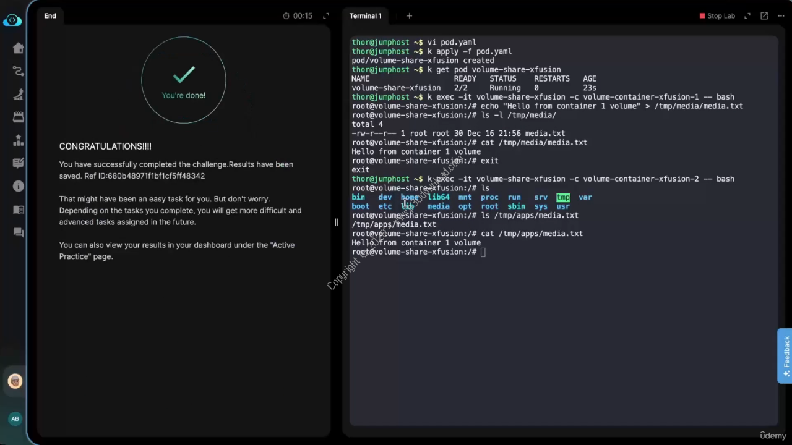This screenshot has width=792, height=445.
Task: Open the documentation book icon
Action: point(18,210)
